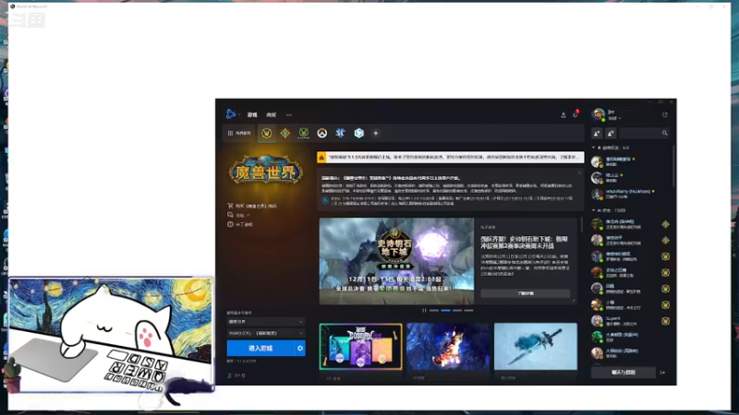The width and height of the screenshot is (739, 415).
Task: Select the friend named 小强
Action: pos(631,305)
